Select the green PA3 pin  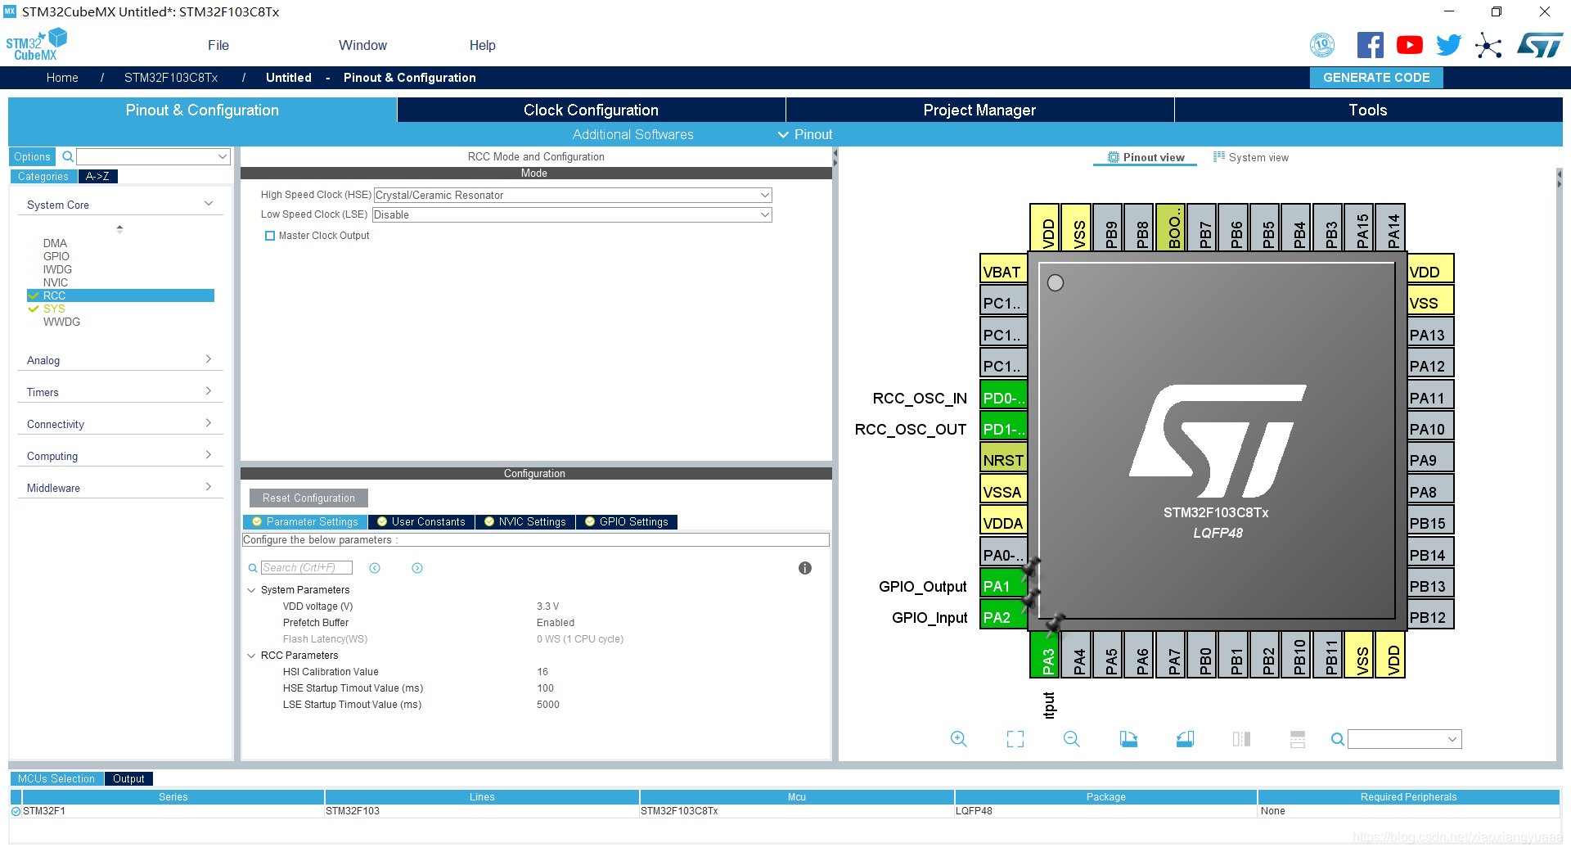[1045, 655]
